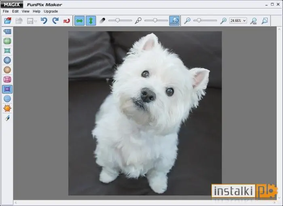Click the vertical scrollbar up arrow
283x206 pixels.
click(279, 29)
